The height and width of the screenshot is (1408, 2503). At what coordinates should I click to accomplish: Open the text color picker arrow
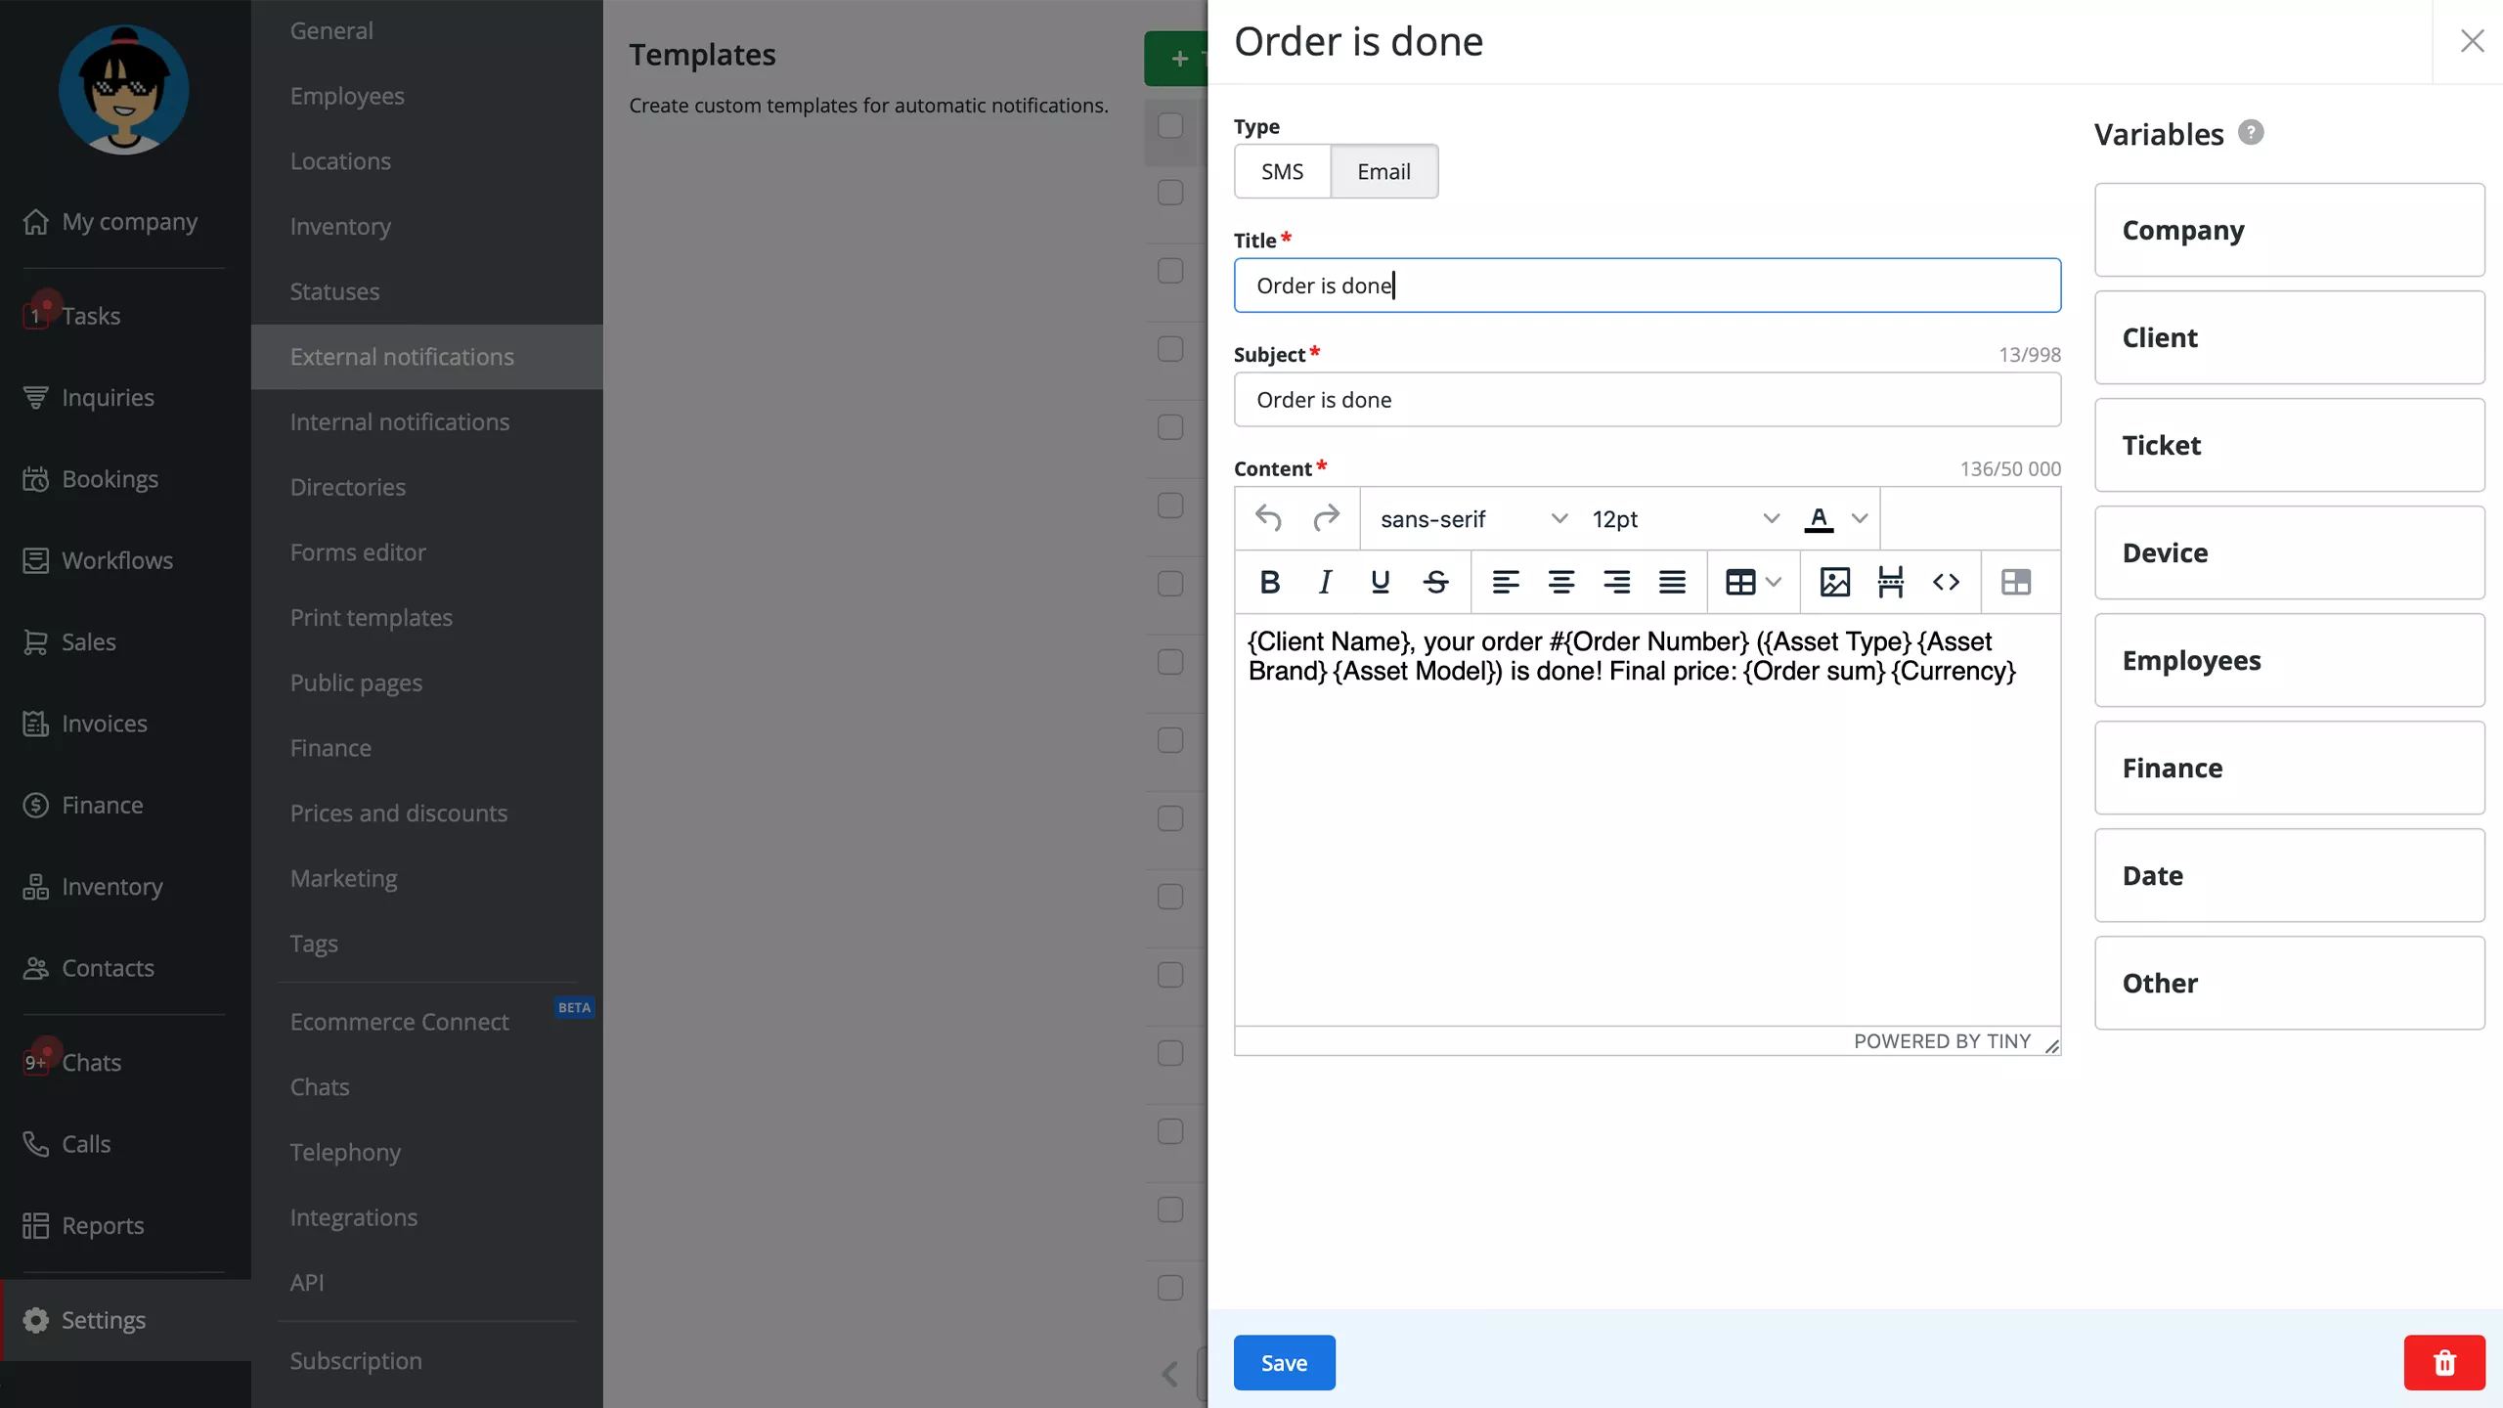pyautogui.click(x=1860, y=518)
